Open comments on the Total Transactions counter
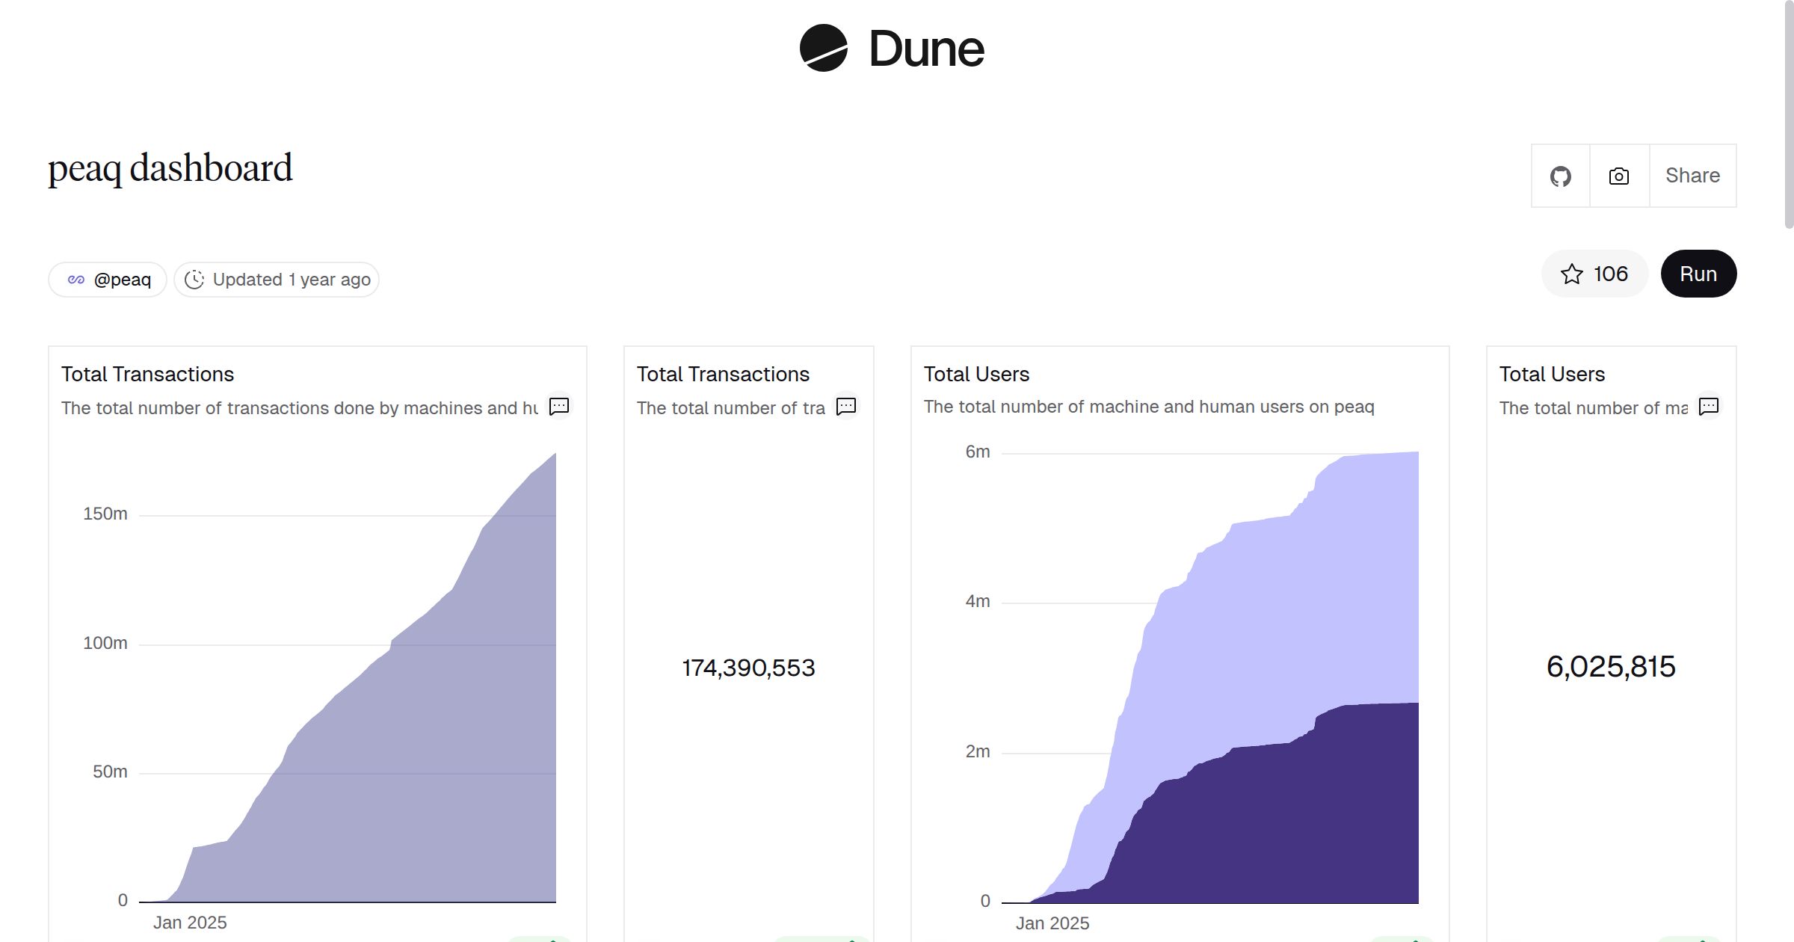Image resolution: width=1794 pixels, height=942 pixels. tap(846, 407)
